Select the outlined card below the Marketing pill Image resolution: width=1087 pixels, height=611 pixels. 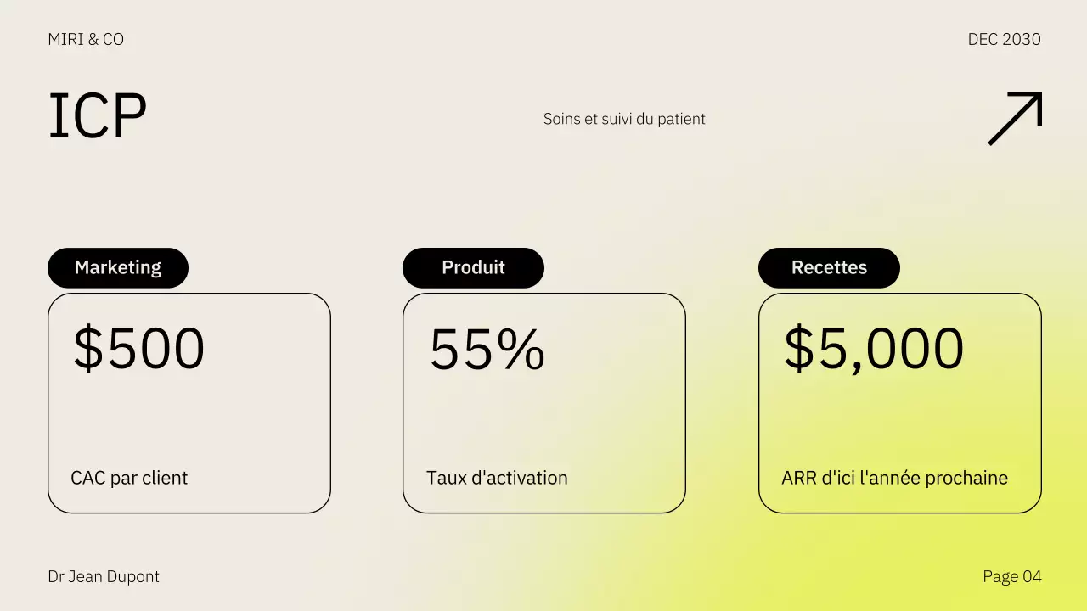click(189, 416)
